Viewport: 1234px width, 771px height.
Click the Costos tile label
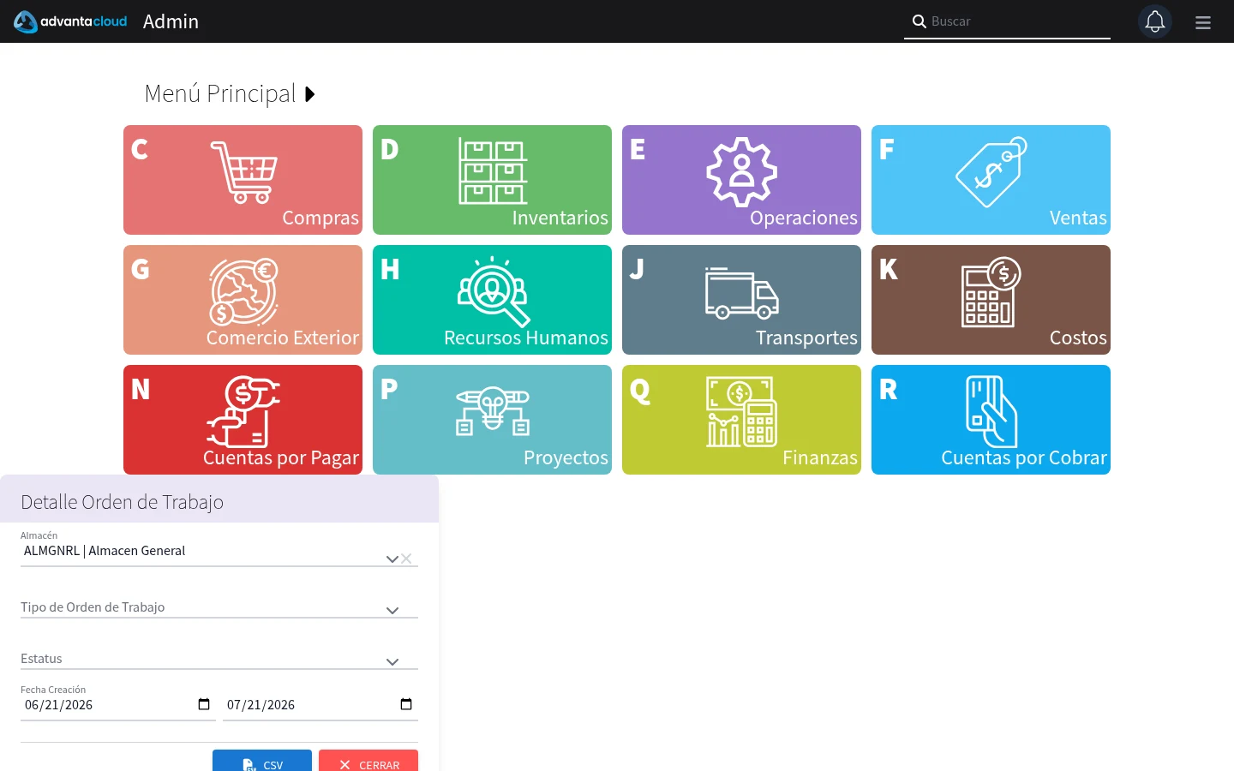1078,338
